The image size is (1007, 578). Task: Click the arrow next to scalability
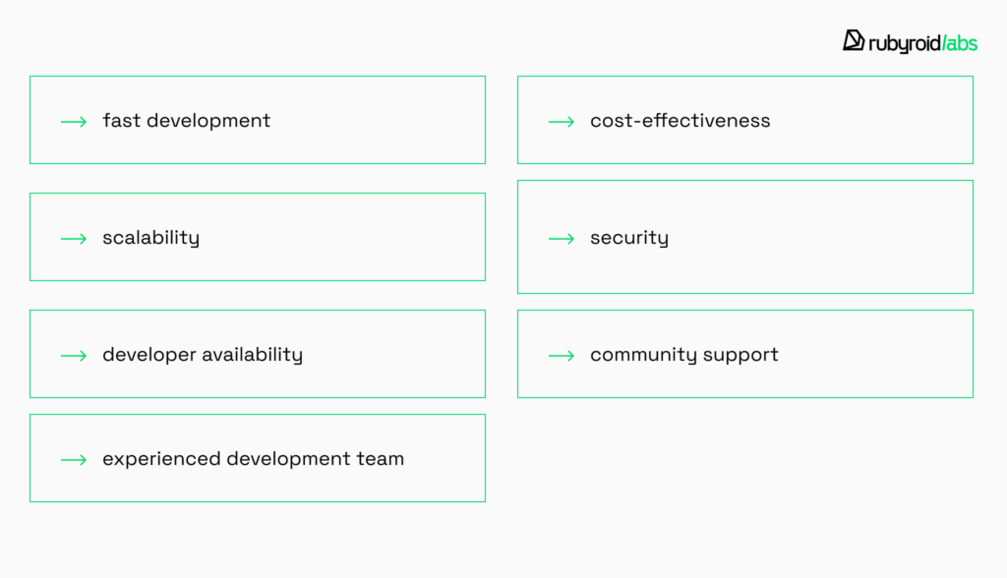pyautogui.click(x=74, y=238)
